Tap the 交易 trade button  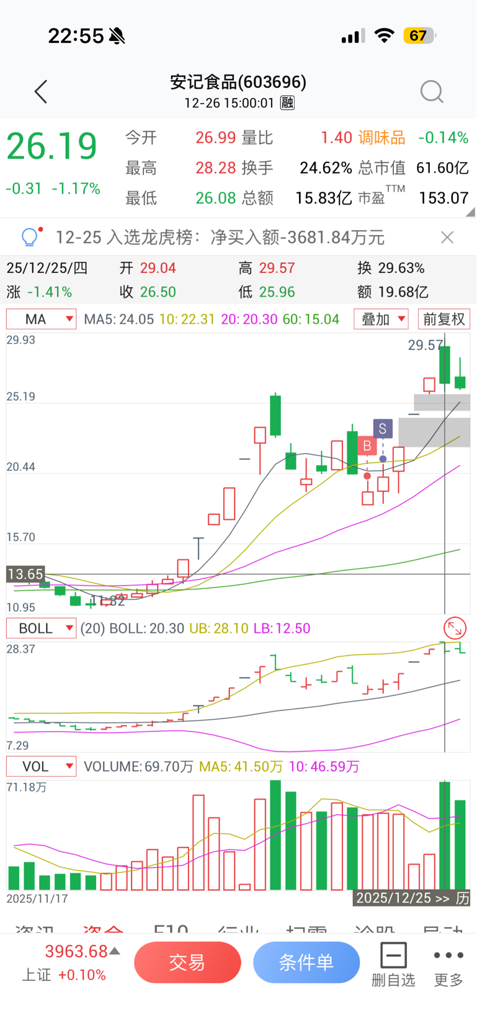click(187, 962)
